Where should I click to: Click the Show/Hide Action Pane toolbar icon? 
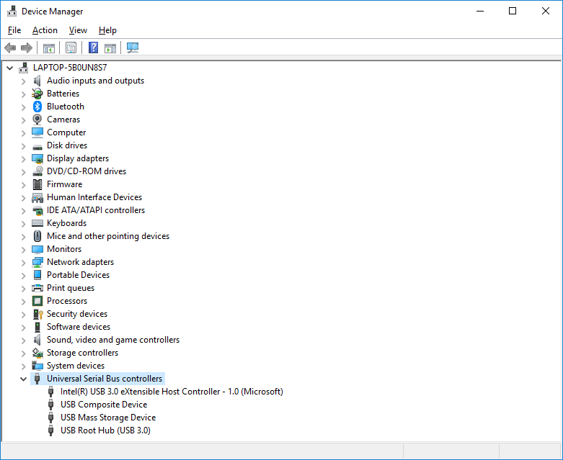pos(110,48)
